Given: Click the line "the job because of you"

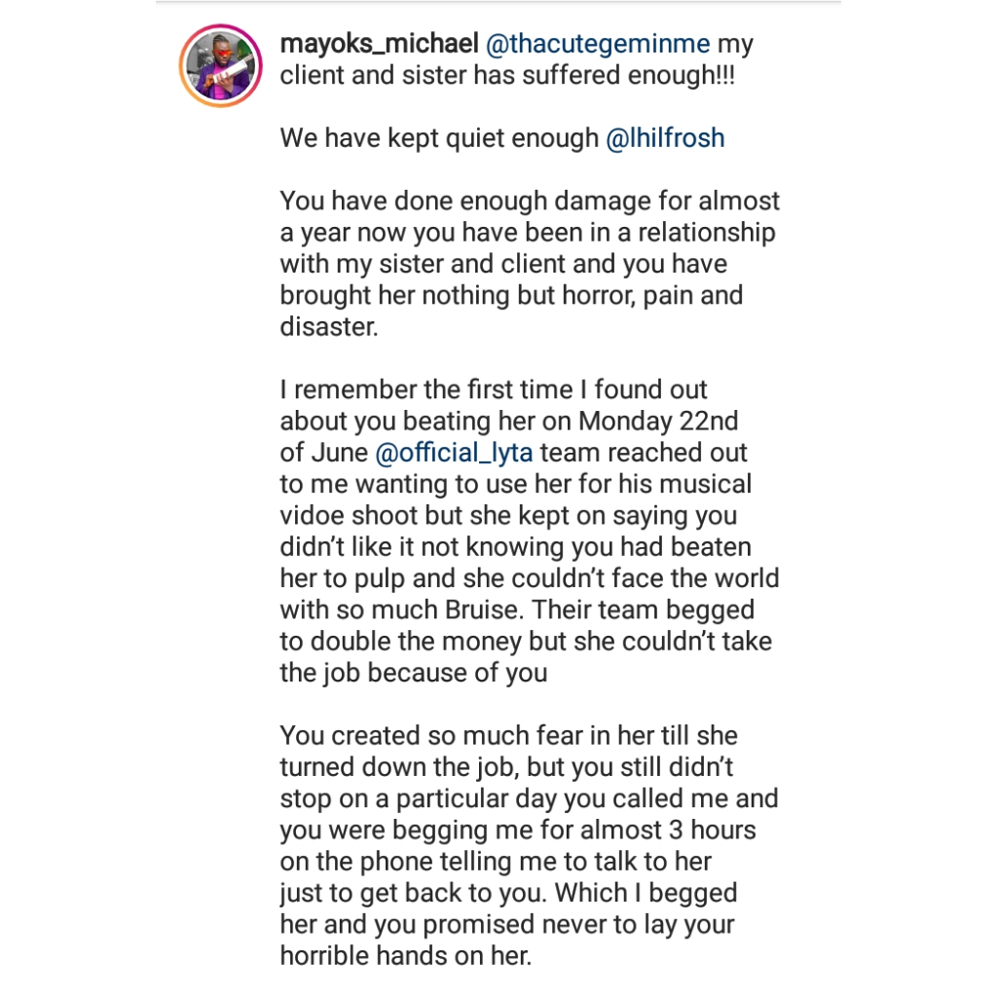Looking at the screenshot, I should (x=413, y=673).
